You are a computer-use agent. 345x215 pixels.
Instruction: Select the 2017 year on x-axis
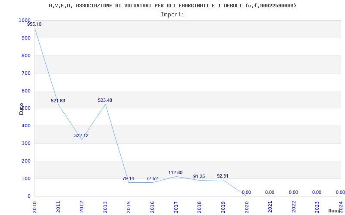pyautogui.click(x=176, y=206)
